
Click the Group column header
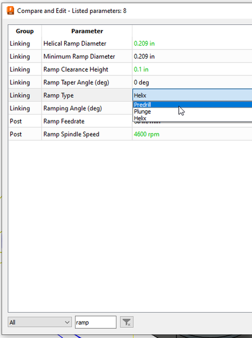tap(25, 31)
